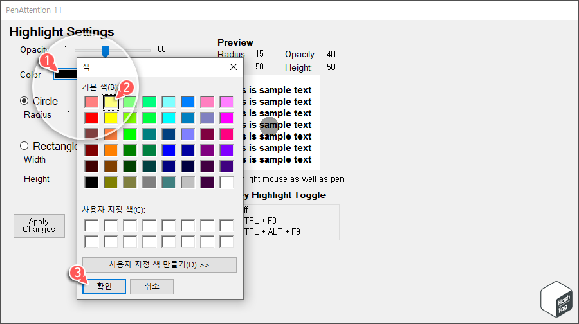Select the bright violet basic color swatch
579x324 pixels.
[x=226, y=150]
